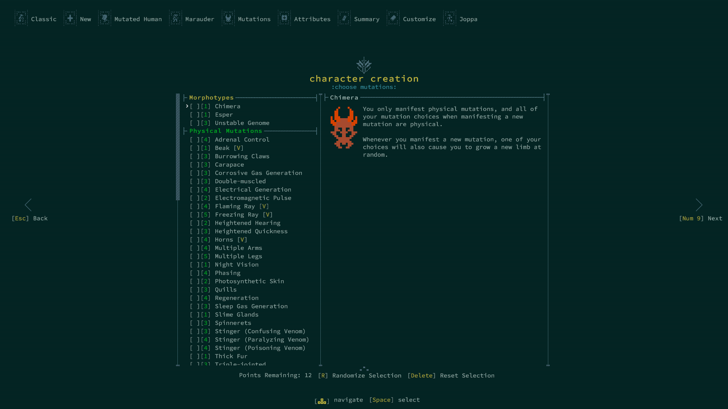Click the Joppa starting location icon
728x409 pixels.
pos(450,18)
